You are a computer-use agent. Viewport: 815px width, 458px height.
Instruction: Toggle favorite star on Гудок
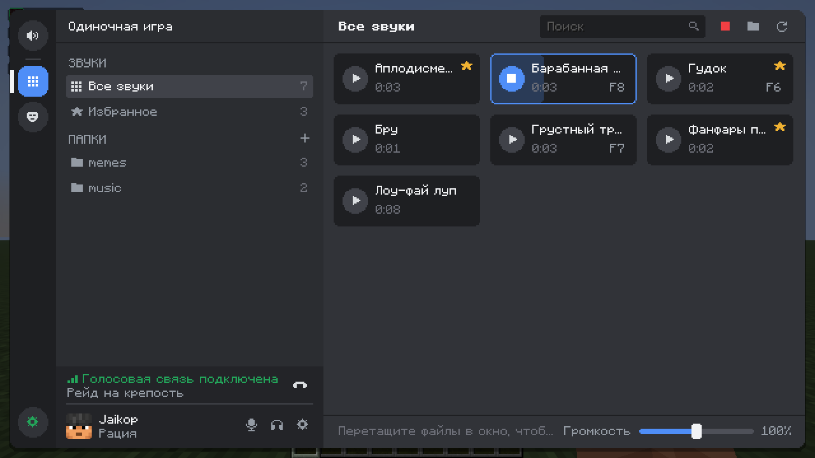point(780,66)
